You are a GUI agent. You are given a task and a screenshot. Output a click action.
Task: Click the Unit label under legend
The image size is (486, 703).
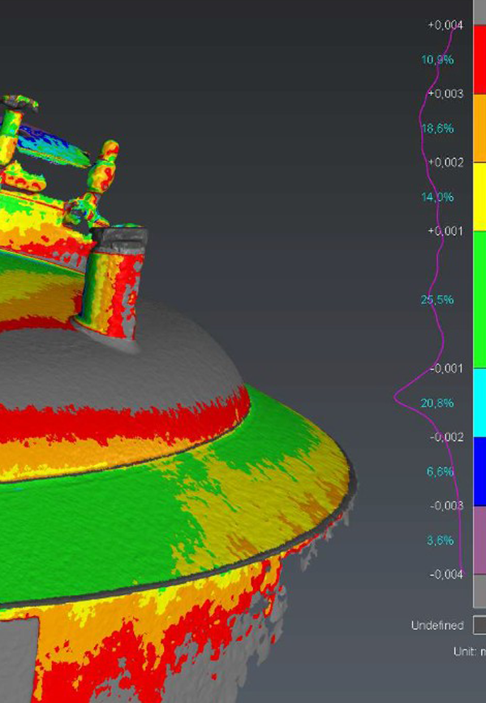point(470,652)
